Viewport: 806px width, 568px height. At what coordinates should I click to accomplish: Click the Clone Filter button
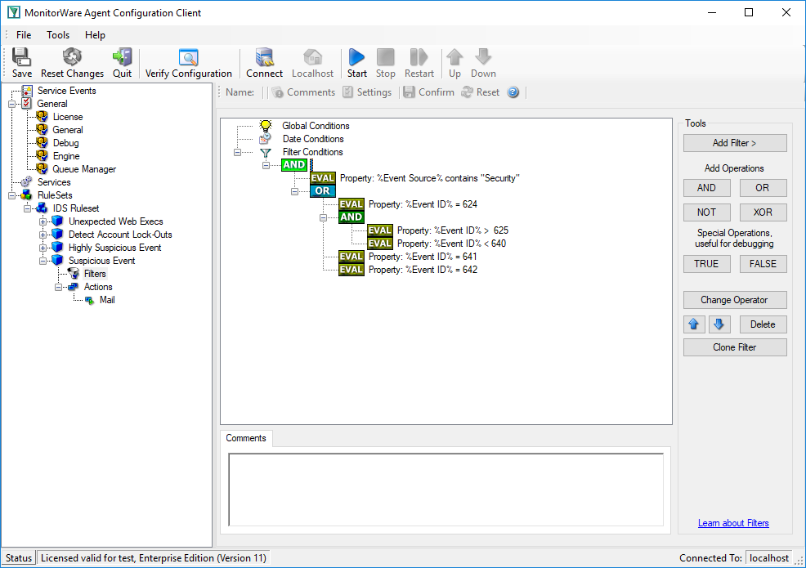[x=735, y=347]
